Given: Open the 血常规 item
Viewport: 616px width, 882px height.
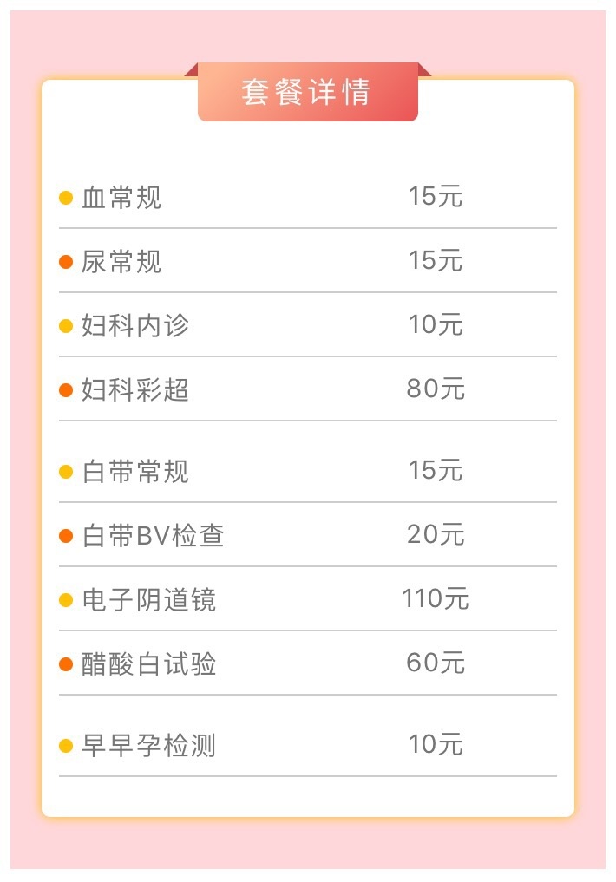Looking at the screenshot, I should click(x=121, y=198).
